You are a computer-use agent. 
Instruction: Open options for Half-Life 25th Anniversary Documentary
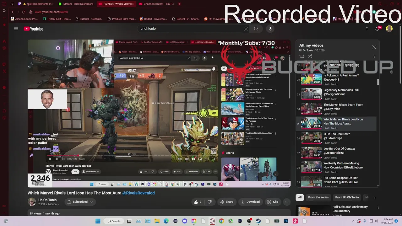click(378, 207)
